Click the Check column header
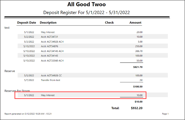185x120 pixels. click(109, 23)
